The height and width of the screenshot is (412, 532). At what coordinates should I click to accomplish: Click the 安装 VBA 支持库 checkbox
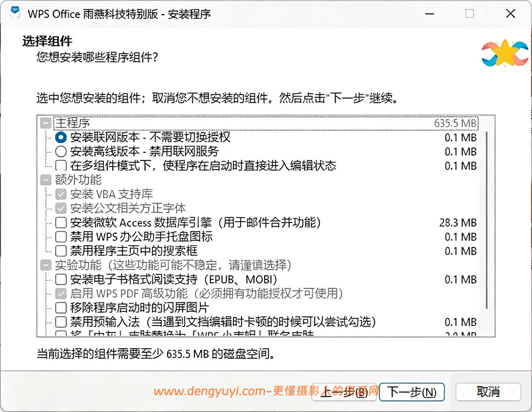pos(61,194)
